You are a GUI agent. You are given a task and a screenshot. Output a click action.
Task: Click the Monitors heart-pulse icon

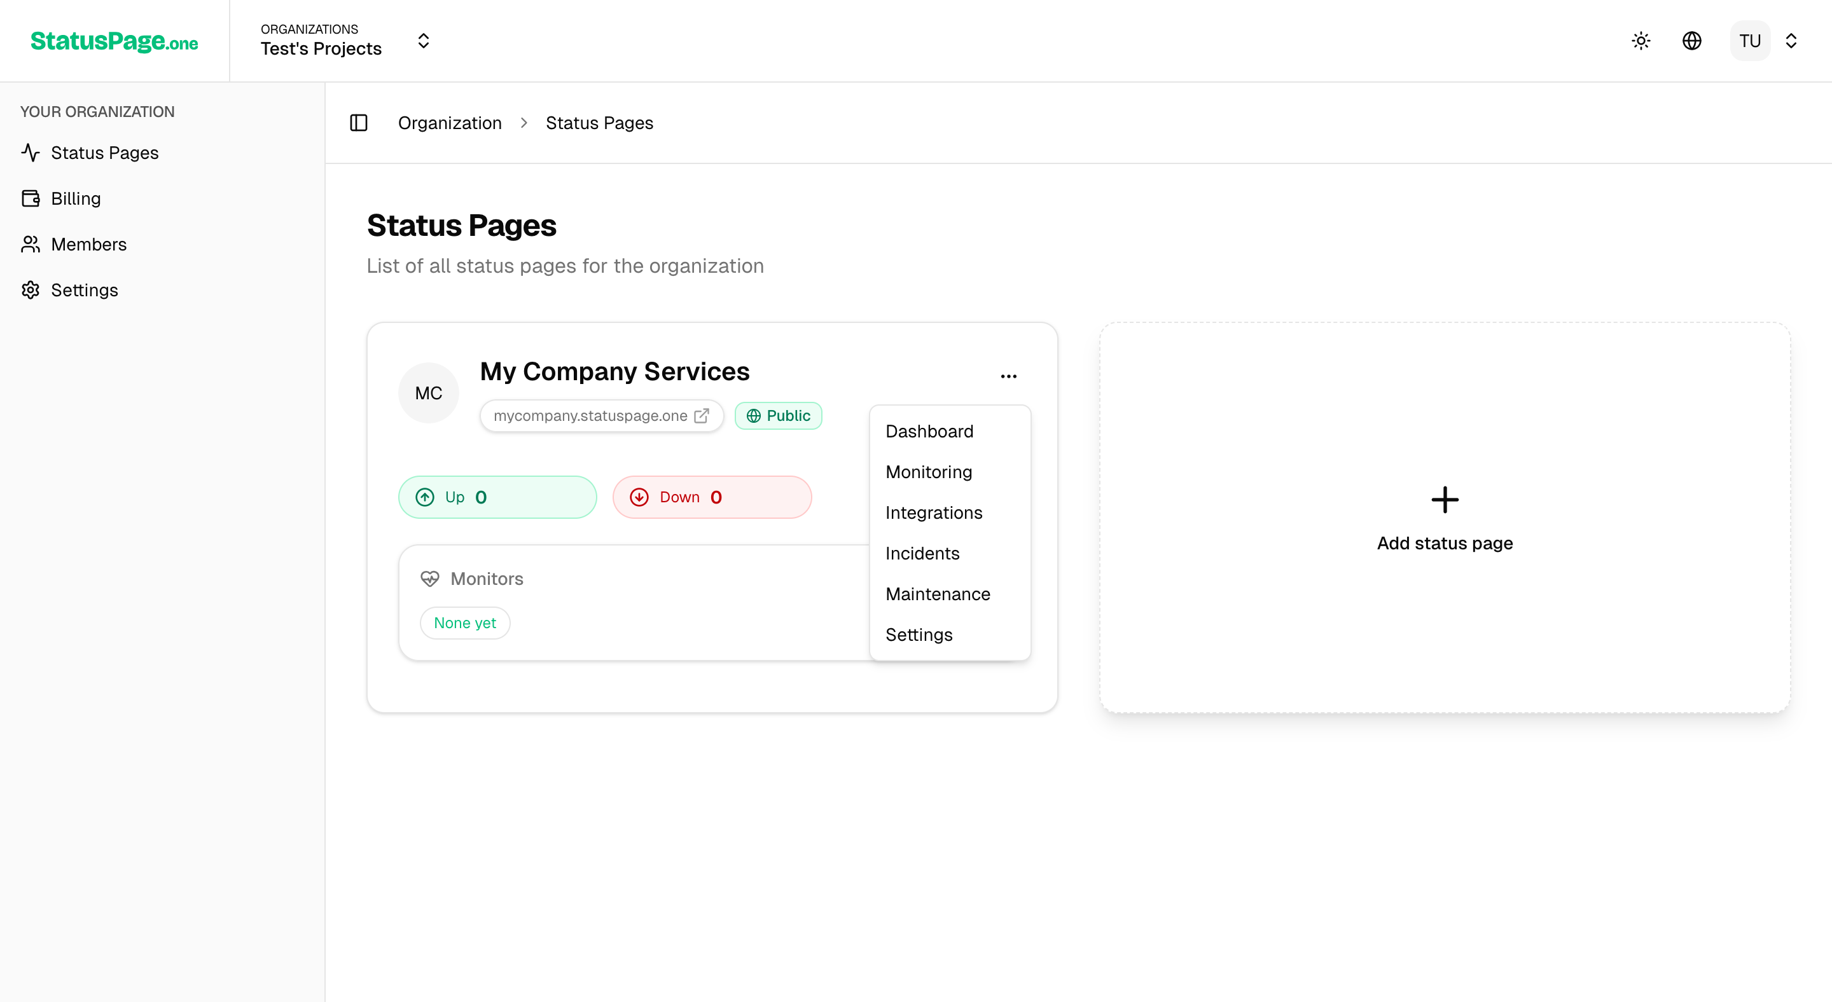(429, 579)
